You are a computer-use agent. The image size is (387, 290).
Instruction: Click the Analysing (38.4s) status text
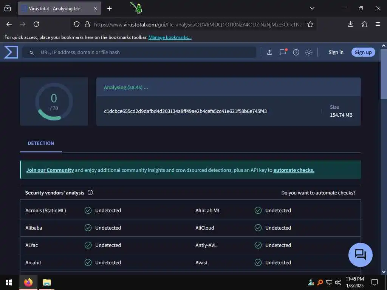[126, 88]
